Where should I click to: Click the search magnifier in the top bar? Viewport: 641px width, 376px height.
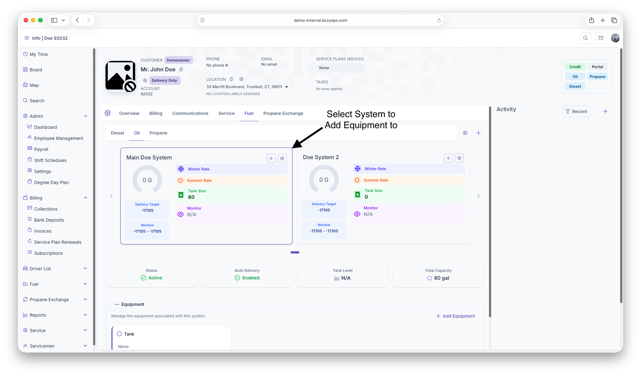click(585, 38)
